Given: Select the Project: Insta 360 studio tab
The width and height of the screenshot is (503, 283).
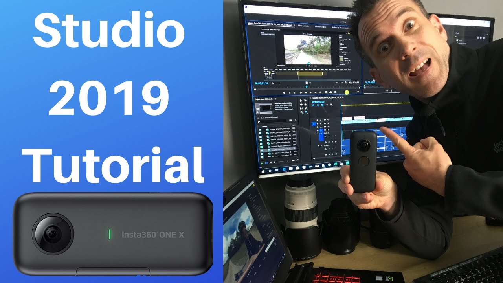Looking at the screenshot, I should click(264, 99).
